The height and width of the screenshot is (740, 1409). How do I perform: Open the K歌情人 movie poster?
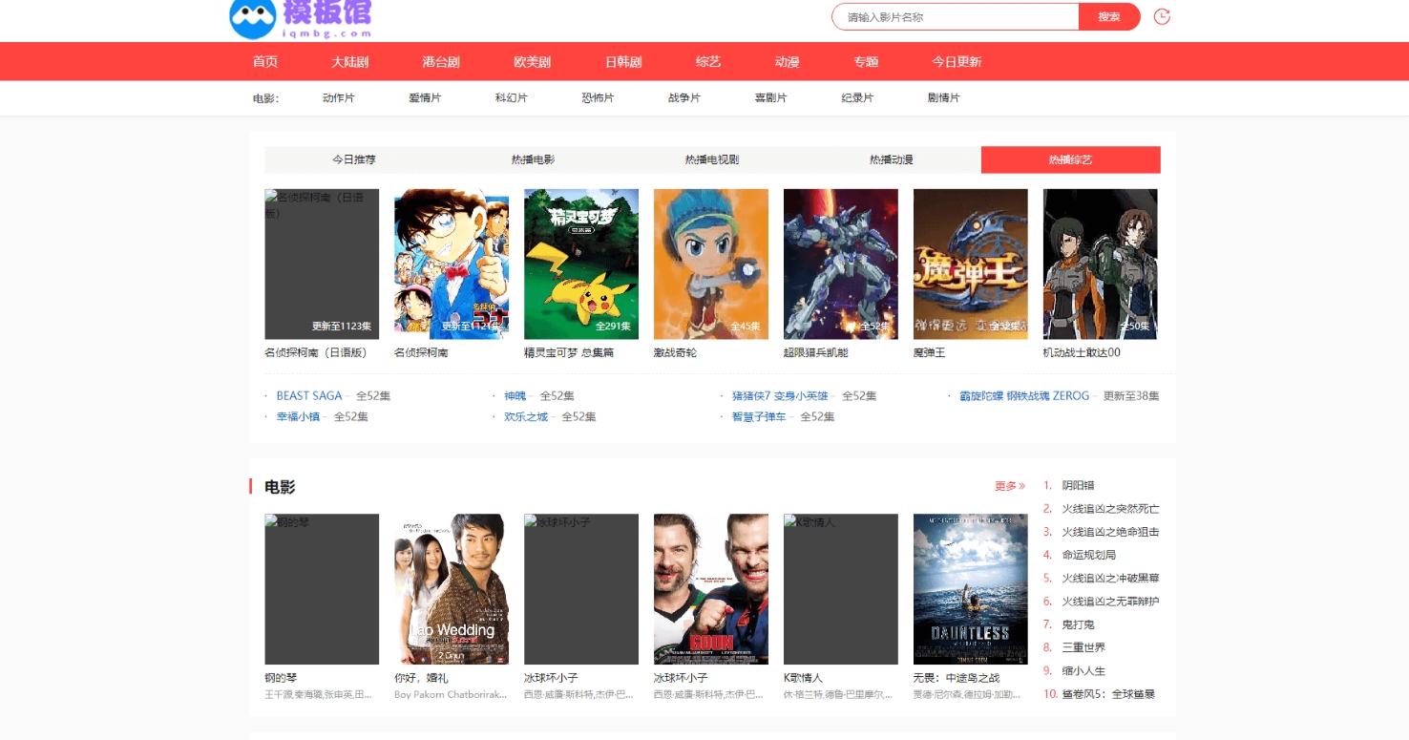point(841,589)
